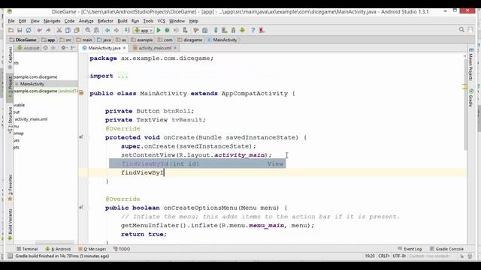Open the TODO tool window
Viewport: 481px width, 270px height.
click(x=122, y=249)
